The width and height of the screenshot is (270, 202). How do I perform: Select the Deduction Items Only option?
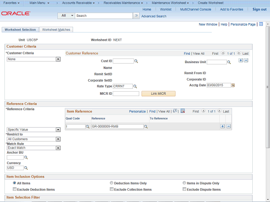111,183
